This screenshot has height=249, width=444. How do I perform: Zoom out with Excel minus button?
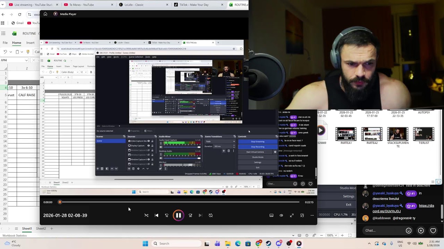pos(322,235)
